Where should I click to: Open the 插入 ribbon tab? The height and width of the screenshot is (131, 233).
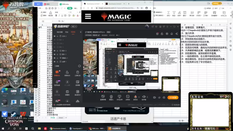point(76,8)
